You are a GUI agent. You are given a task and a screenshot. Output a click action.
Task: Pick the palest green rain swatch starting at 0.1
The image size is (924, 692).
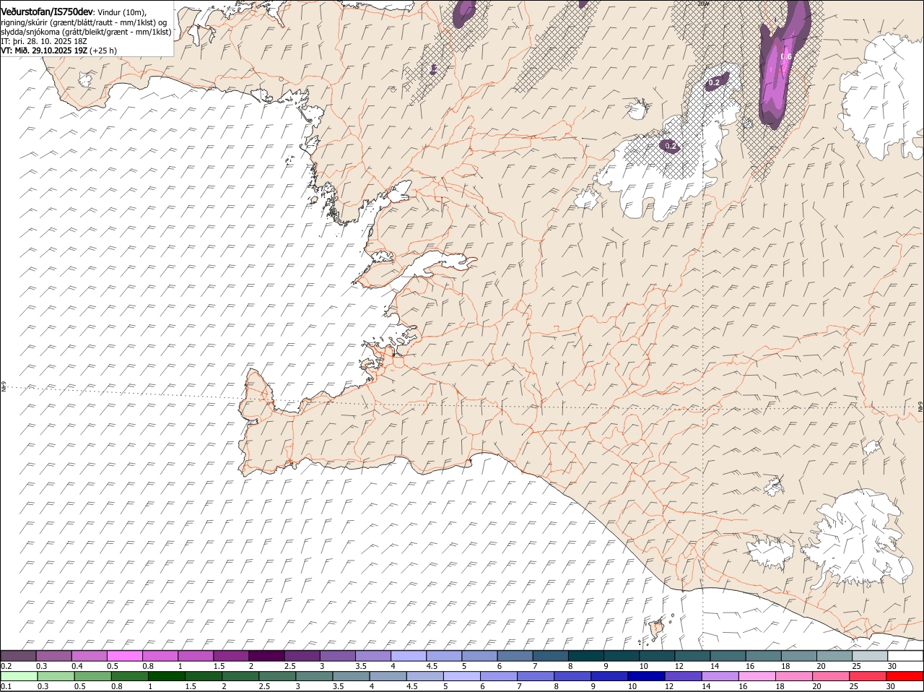coord(19,677)
